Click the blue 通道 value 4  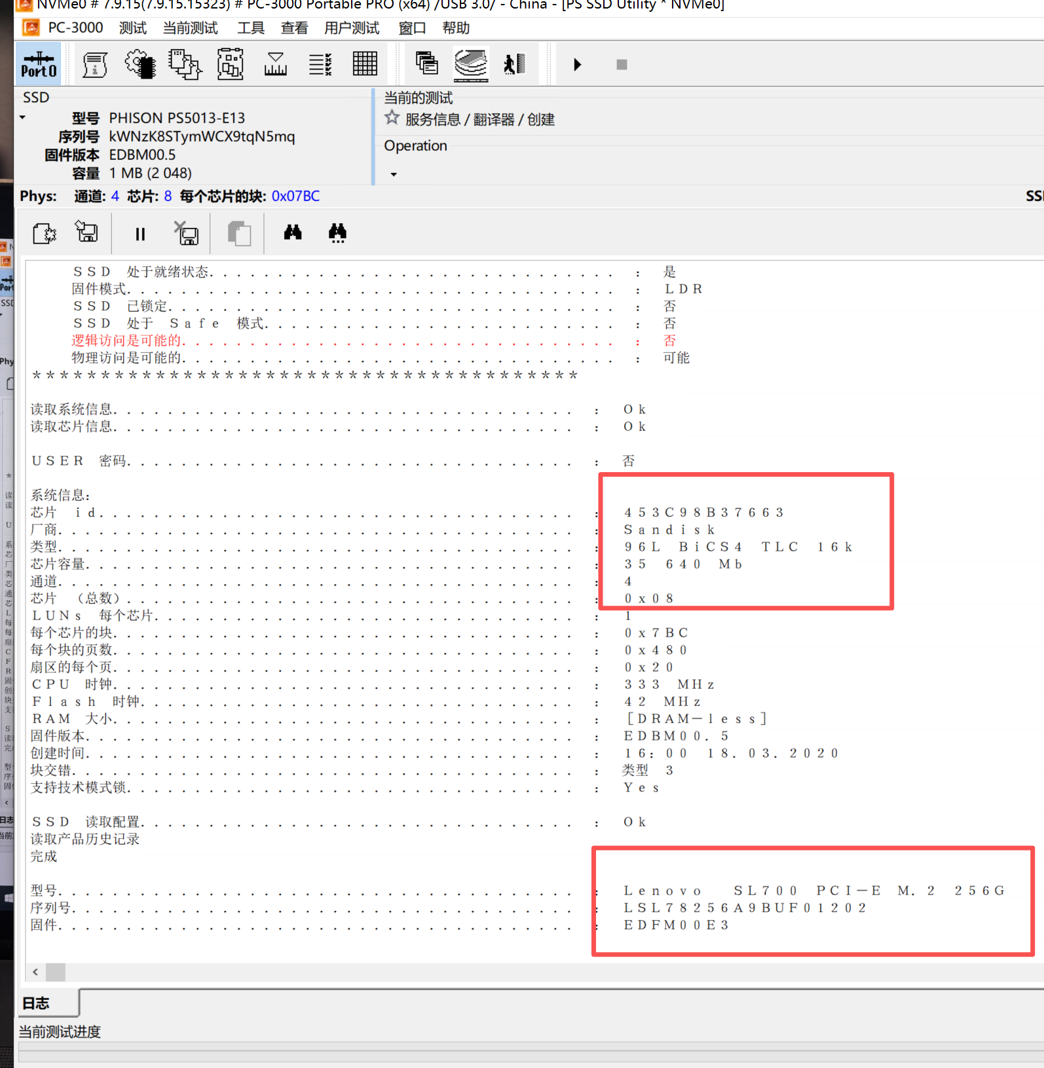115,196
